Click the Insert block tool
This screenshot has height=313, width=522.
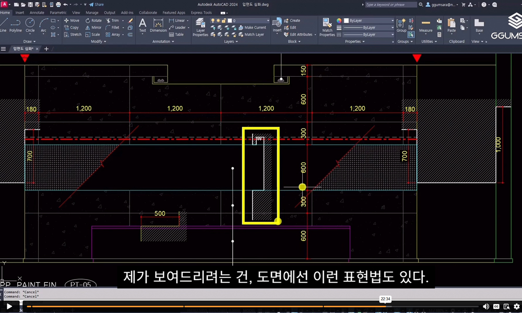pyautogui.click(x=277, y=26)
